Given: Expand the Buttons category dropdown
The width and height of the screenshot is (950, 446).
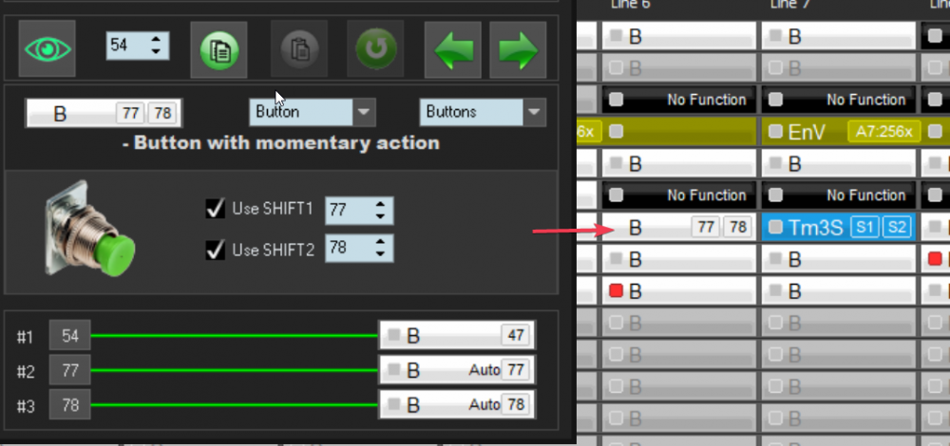Looking at the screenshot, I should [534, 112].
